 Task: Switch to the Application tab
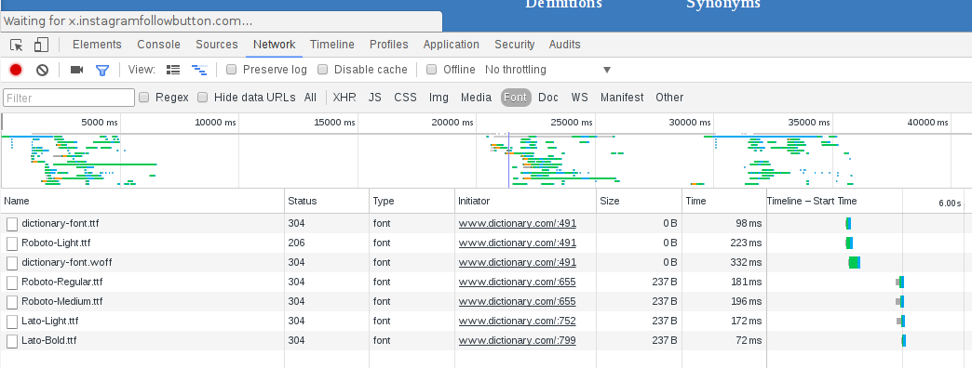(x=452, y=45)
